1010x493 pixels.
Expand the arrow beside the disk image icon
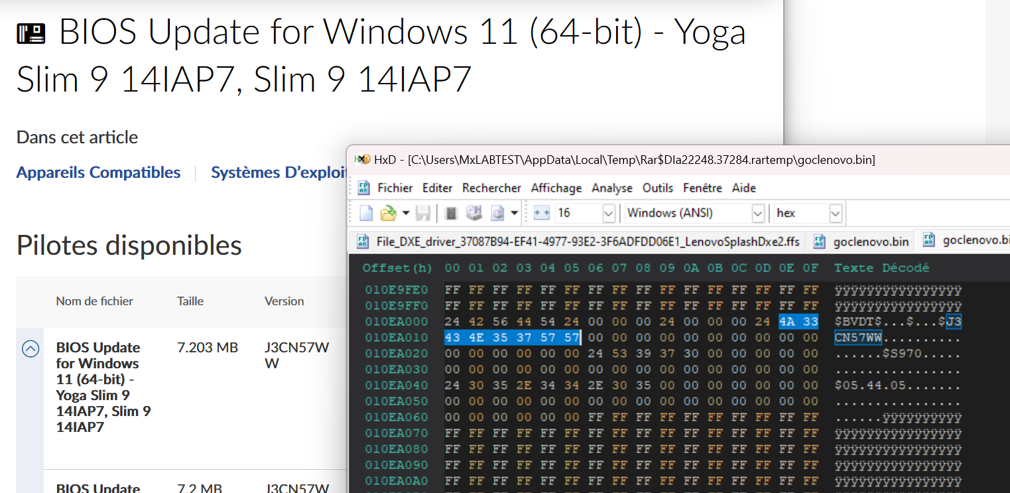tap(514, 213)
